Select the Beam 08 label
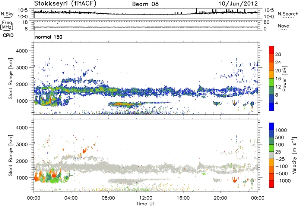This screenshot has width=298, height=206. [x=145, y=4]
